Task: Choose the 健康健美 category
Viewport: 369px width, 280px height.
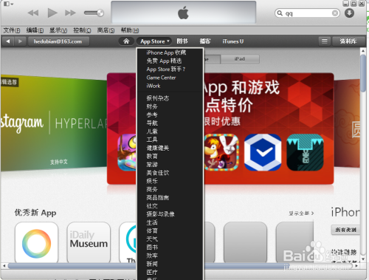Action: 158,148
